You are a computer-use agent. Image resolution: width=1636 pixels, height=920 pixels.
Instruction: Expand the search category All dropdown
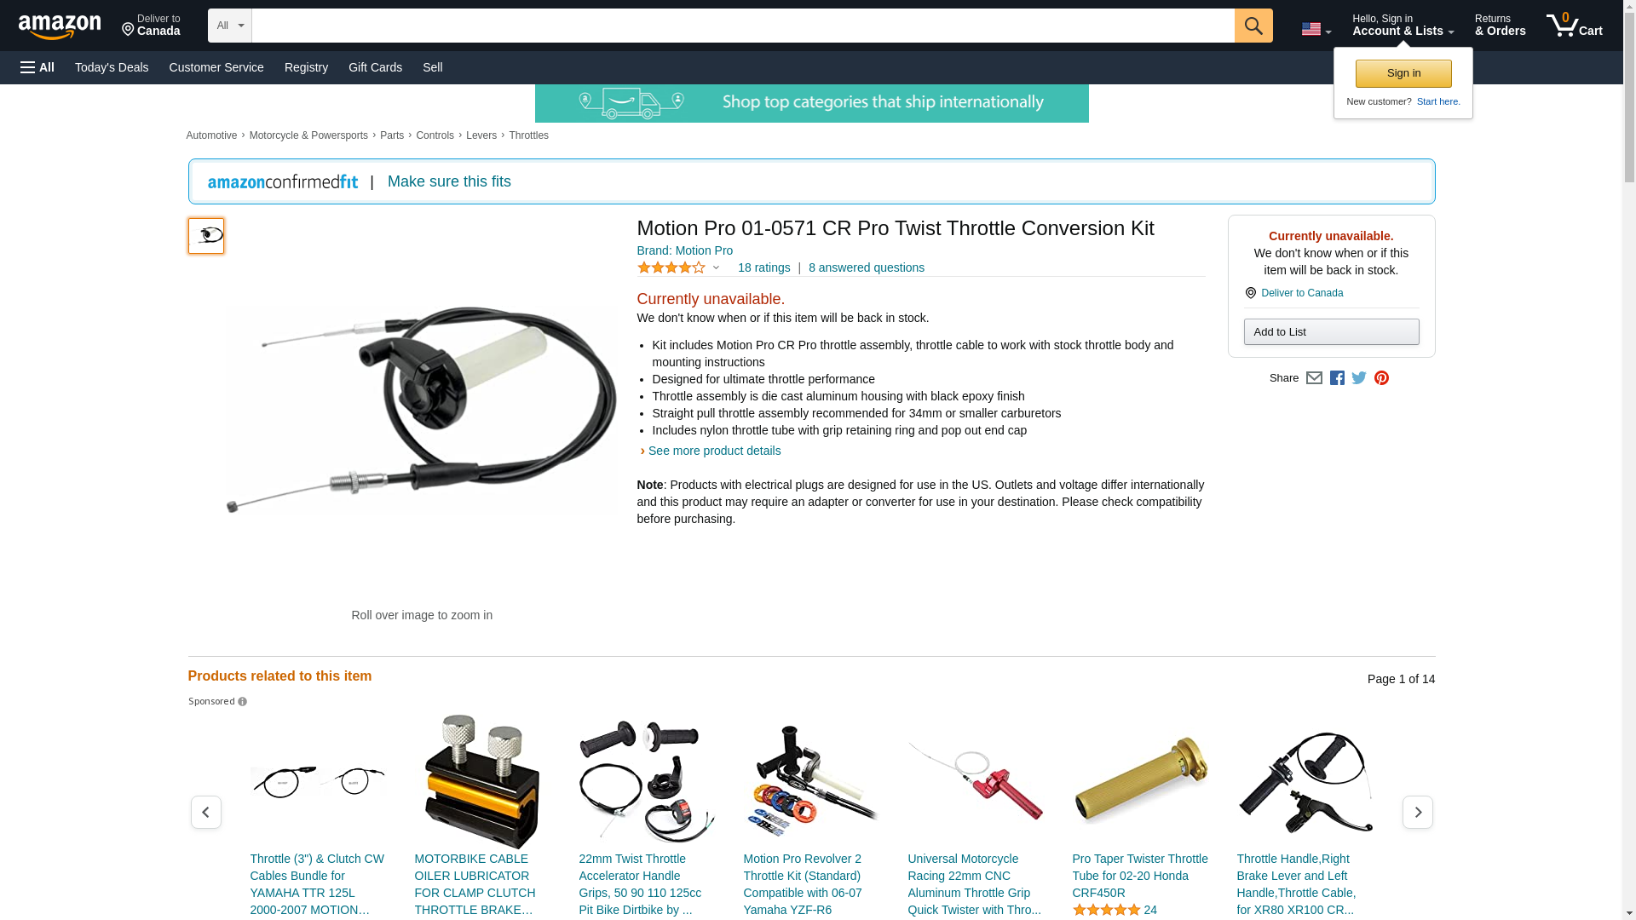coord(230,26)
